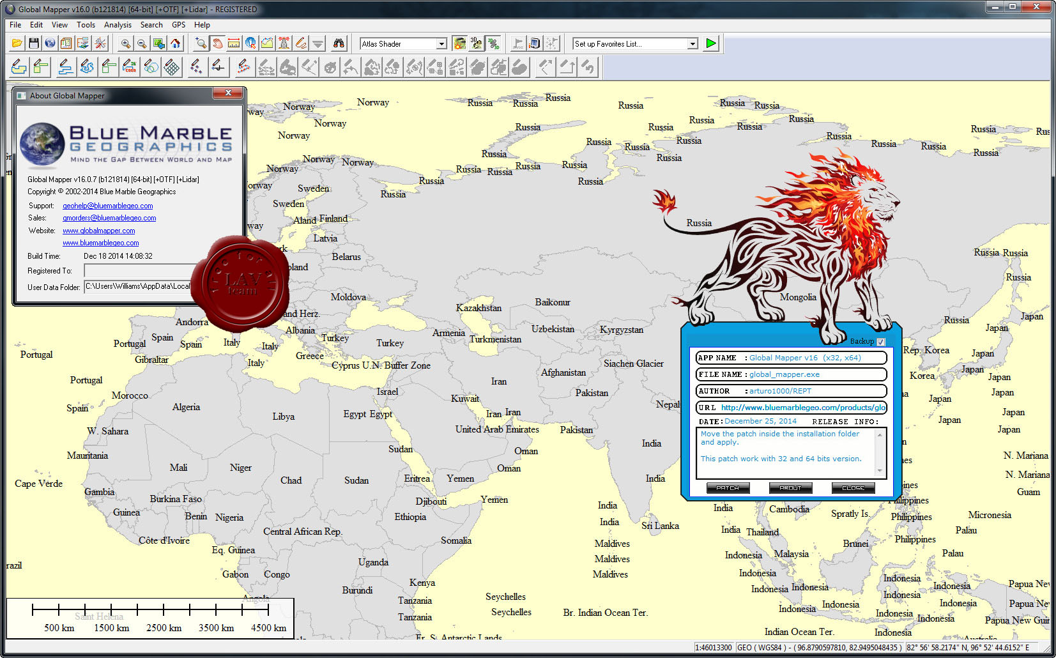1056x658 pixels.
Task: Click the Mongolia map label
Action: click(798, 297)
